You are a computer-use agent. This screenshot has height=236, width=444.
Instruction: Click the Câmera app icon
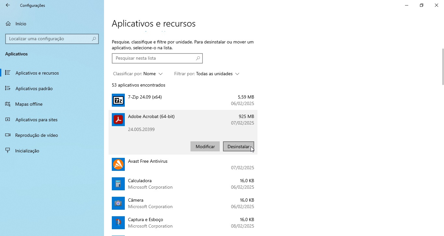coord(118,203)
